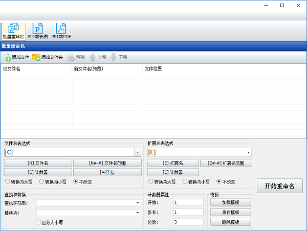This screenshot has height=231, width=307.
Task: Click the 移除 remove icon
Action: 71,57
